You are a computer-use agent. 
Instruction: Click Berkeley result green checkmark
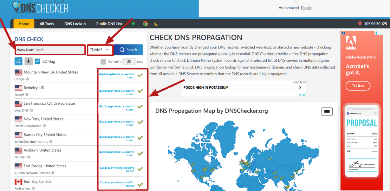pos(140,91)
